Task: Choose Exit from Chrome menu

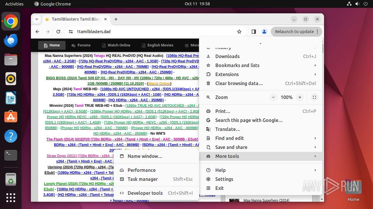Action: pos(261,188)
